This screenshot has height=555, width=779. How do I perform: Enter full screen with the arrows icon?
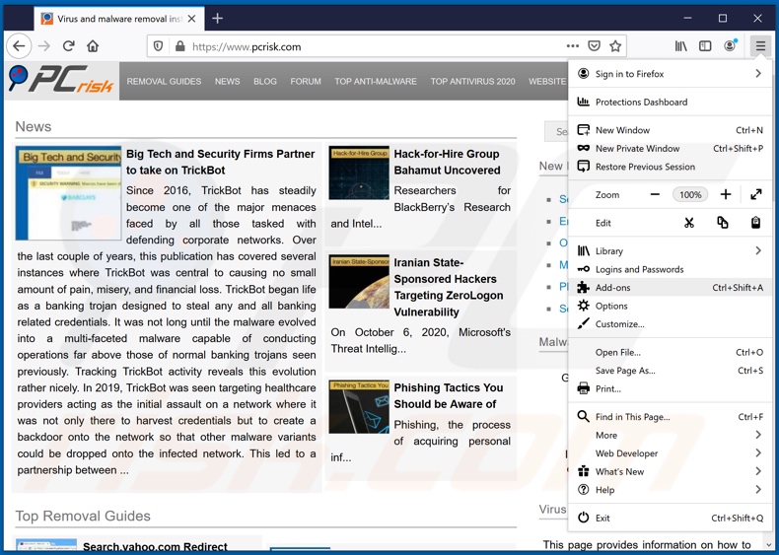coord(756,194)
